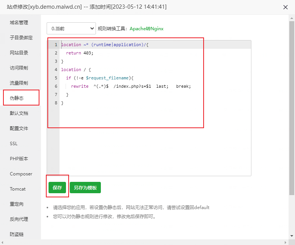Go to the PHP版本 tab
Image resolution: width=295 pixels, height=245 pixels.
click(x=19, y=159)
